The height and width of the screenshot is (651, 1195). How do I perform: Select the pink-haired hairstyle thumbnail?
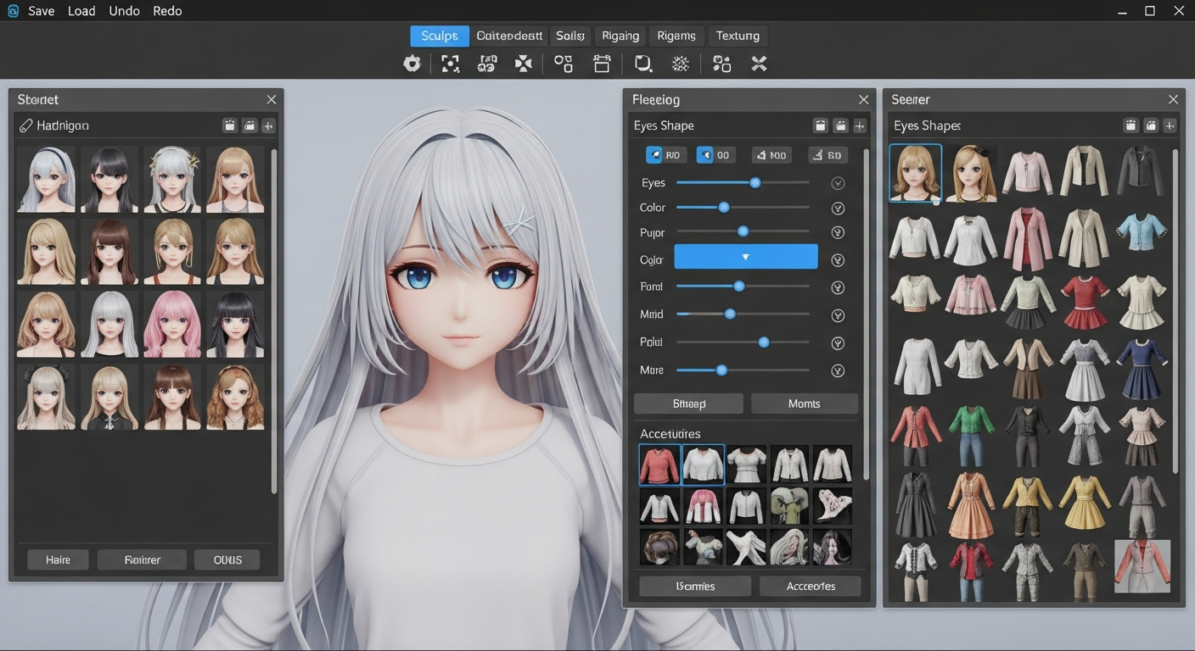point(172,325)
